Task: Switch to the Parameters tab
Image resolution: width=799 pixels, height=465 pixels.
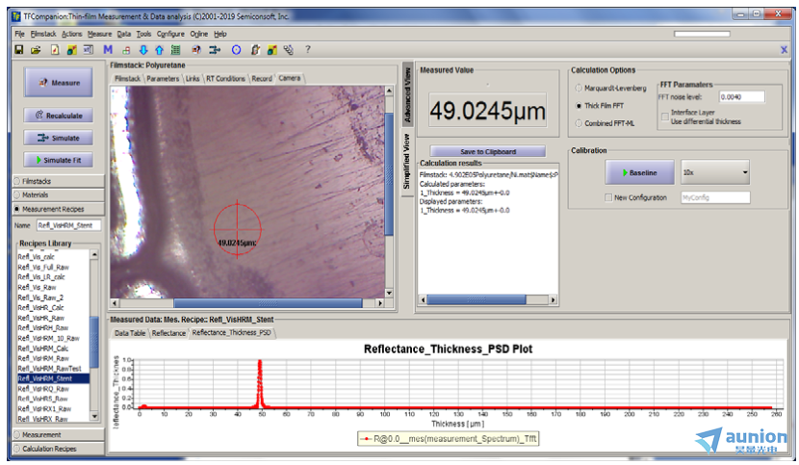Action: [x=163, y=79]
